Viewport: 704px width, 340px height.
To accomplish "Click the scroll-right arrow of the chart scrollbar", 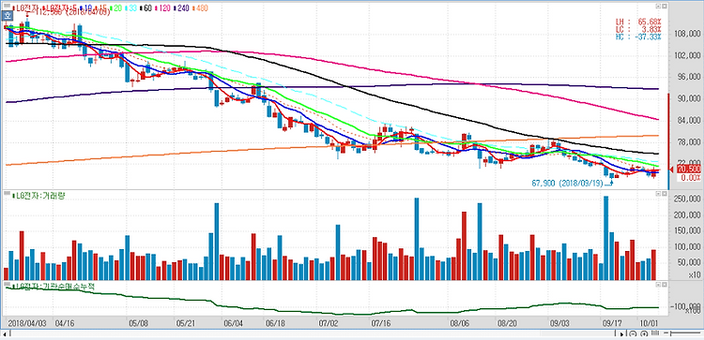I will pos(621,333).
